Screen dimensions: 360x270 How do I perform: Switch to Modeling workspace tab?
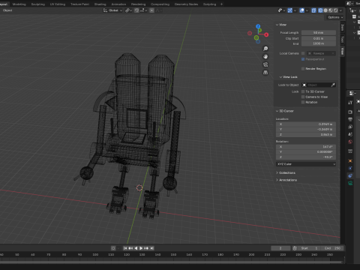19,4
